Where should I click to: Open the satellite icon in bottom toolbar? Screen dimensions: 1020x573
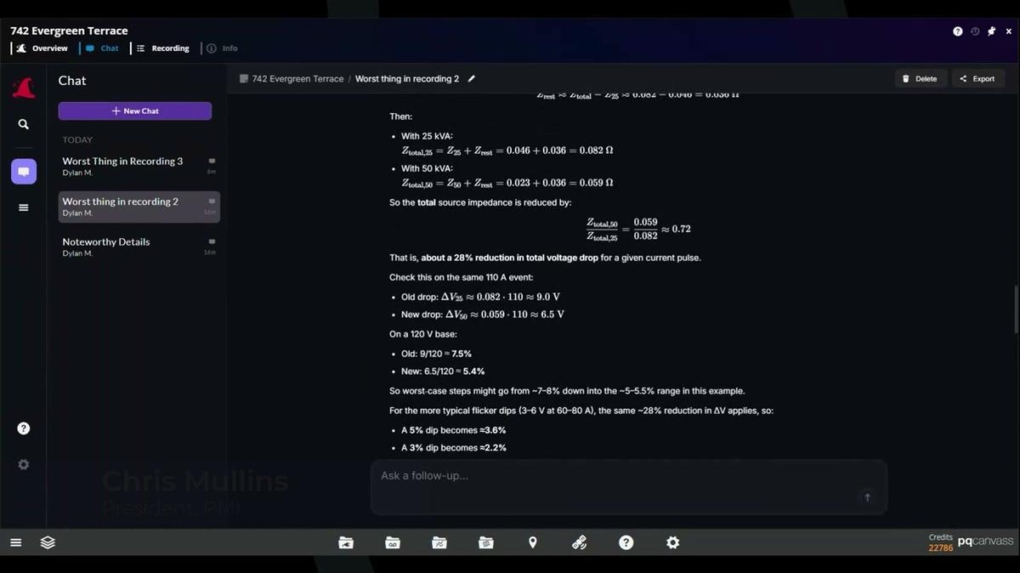[x=579, y=542]
